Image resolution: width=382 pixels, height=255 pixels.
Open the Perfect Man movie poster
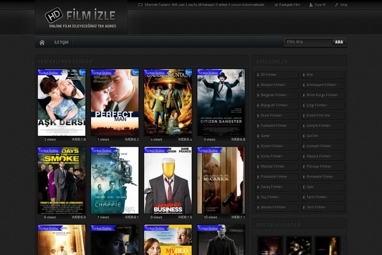point(115,102)
